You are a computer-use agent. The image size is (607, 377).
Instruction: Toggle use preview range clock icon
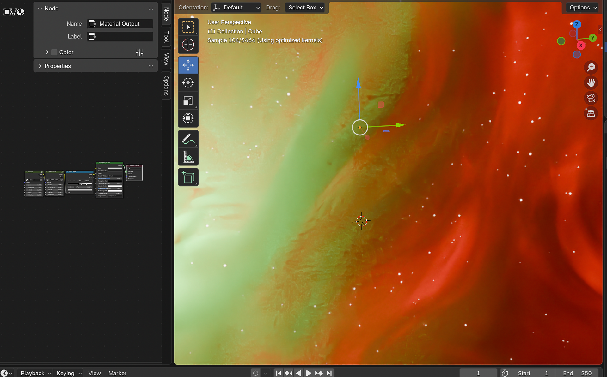click(x=505, y=373)
